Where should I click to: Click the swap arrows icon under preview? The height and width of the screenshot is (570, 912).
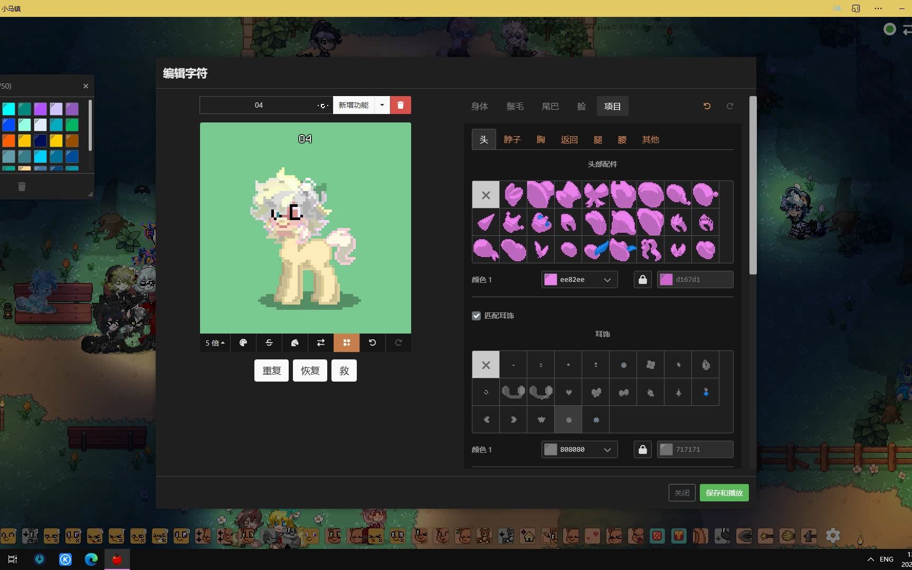[x=321, y=343]
